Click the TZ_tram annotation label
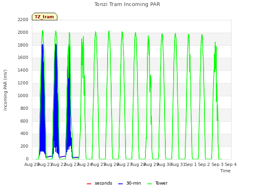 pos(45,17)
